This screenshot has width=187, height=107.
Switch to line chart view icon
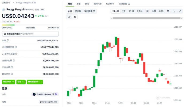coord(69,17)
